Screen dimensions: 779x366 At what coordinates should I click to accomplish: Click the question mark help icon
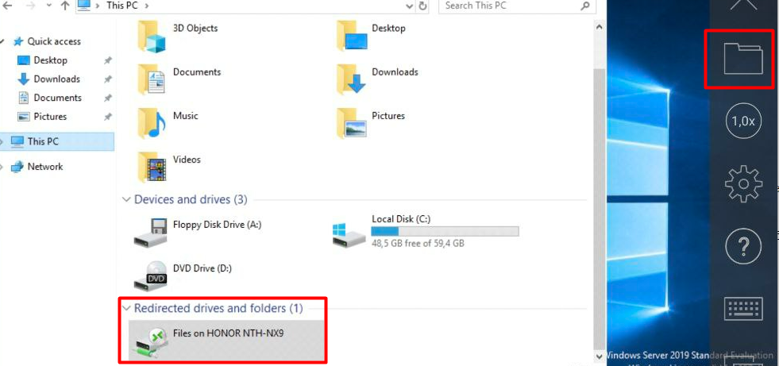743,246
